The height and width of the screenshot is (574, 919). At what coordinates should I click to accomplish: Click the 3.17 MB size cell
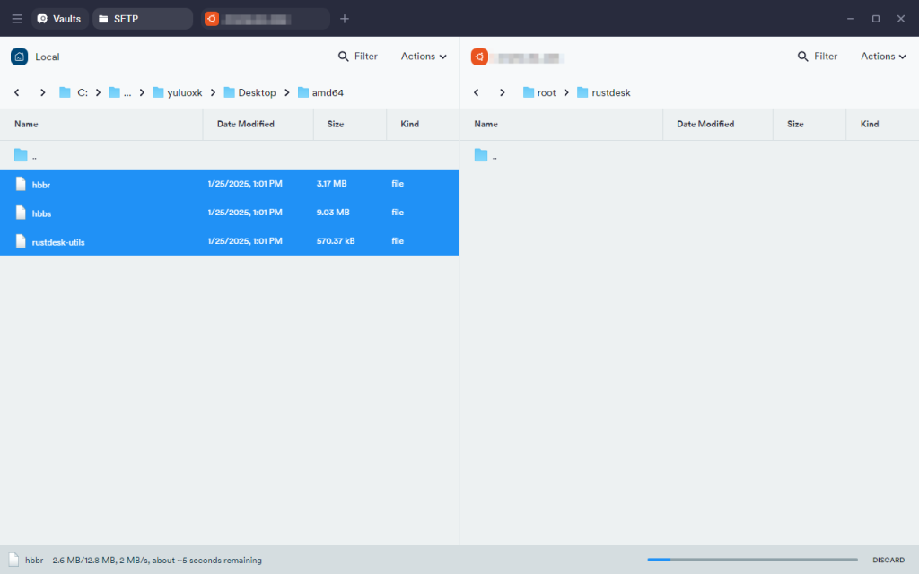point(332,183)
